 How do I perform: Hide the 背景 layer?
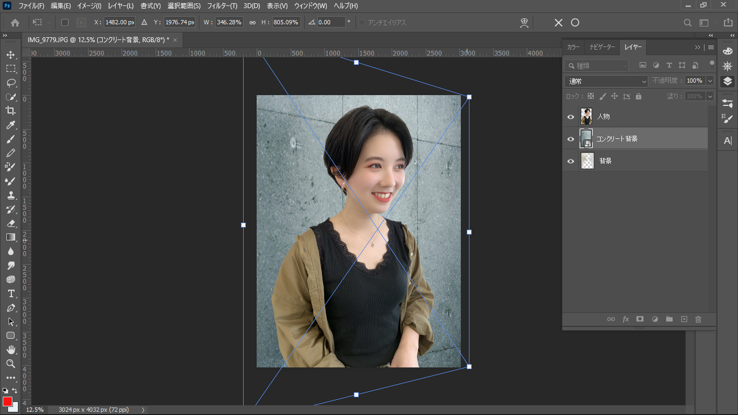coord(571,161)
